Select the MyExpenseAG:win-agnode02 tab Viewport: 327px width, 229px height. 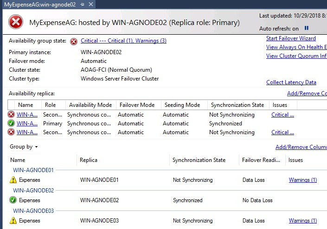pos(39,4)
